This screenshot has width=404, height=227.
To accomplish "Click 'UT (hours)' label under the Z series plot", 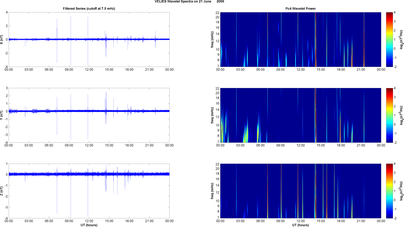I will coord(89,225).
